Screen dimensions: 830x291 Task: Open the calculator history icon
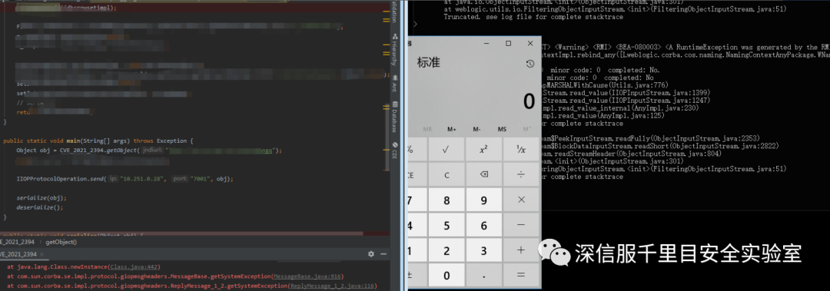530,64
